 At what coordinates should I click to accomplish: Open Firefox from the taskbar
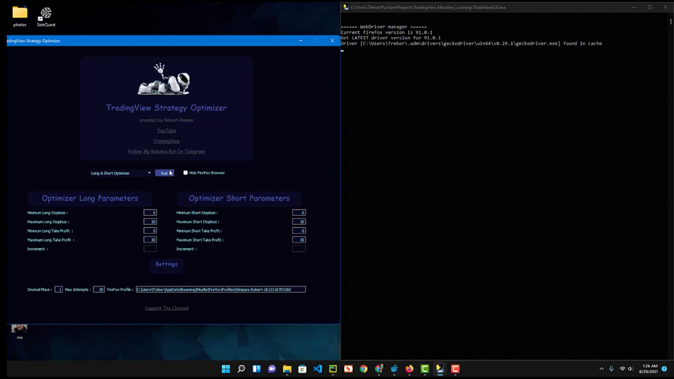[x=409, y=369]
